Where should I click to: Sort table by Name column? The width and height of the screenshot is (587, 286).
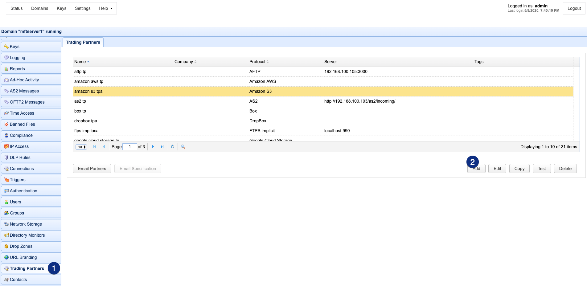point(123,62)
